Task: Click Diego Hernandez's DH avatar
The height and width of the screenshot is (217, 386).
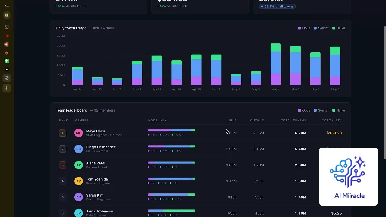Action: (x=79, y=149)
